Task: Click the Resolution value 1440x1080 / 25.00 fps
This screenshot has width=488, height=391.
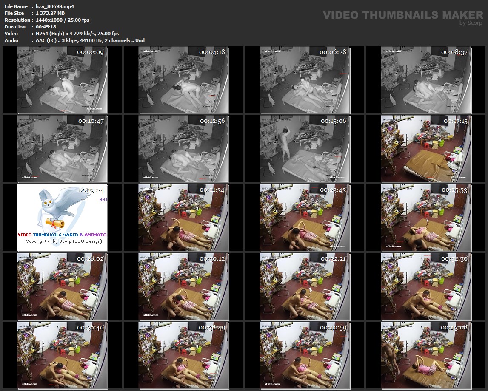Action: click(60, 20)
